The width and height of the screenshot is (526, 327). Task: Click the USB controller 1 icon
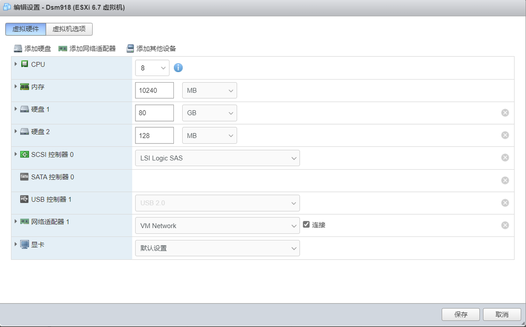[x=24, y=199]
